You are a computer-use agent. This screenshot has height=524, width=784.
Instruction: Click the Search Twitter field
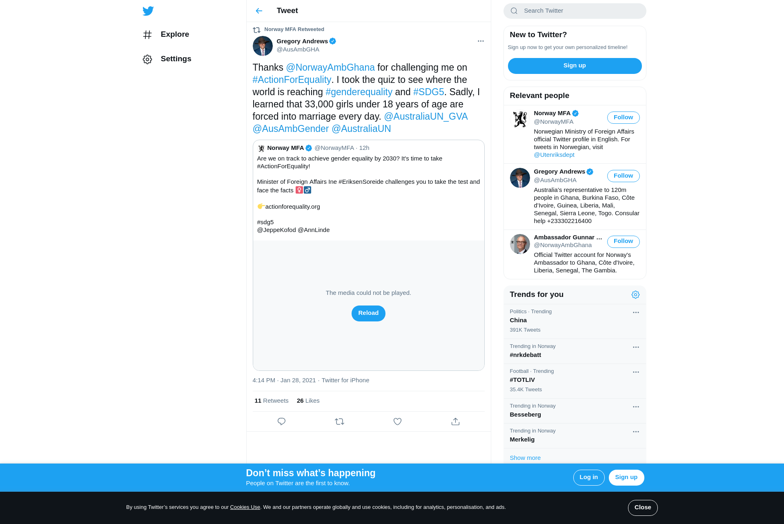(575, 11)
